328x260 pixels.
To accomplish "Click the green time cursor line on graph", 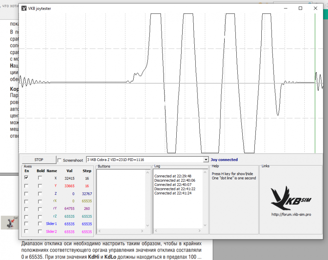I will 315,83.
